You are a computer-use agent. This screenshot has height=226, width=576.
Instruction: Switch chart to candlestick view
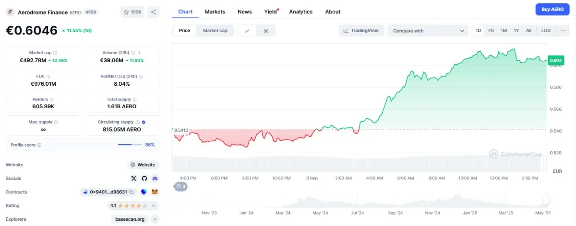pos(266,31)
